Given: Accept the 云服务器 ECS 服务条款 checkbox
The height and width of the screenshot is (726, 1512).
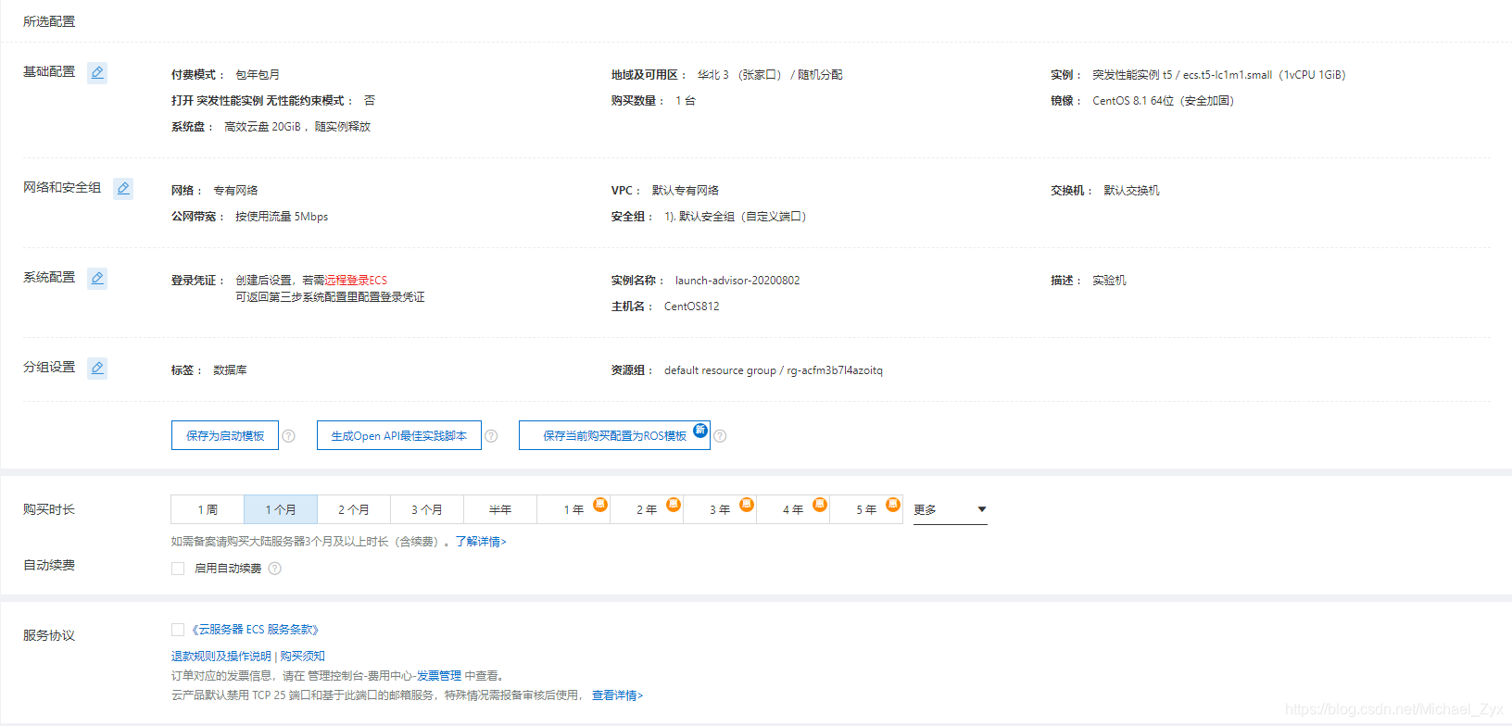Looking at the screenshot, I should tap(178, 630).
